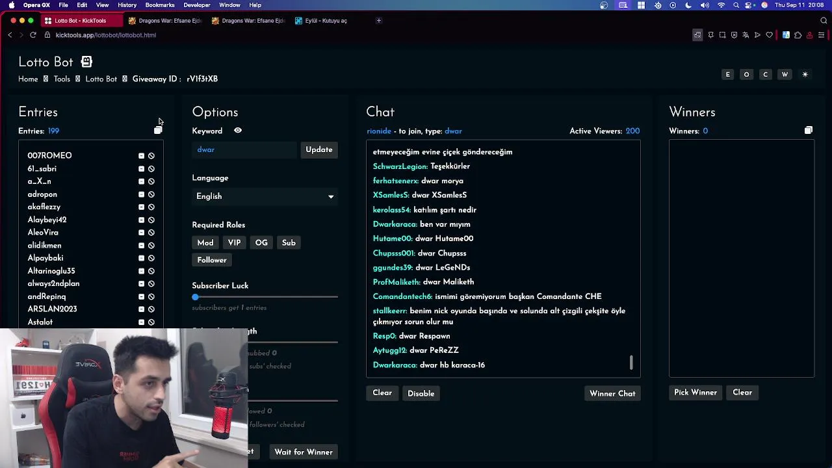
Task: Remove entry Altarinoglu35 with the minus icon
Action: (x=141, y=271)
